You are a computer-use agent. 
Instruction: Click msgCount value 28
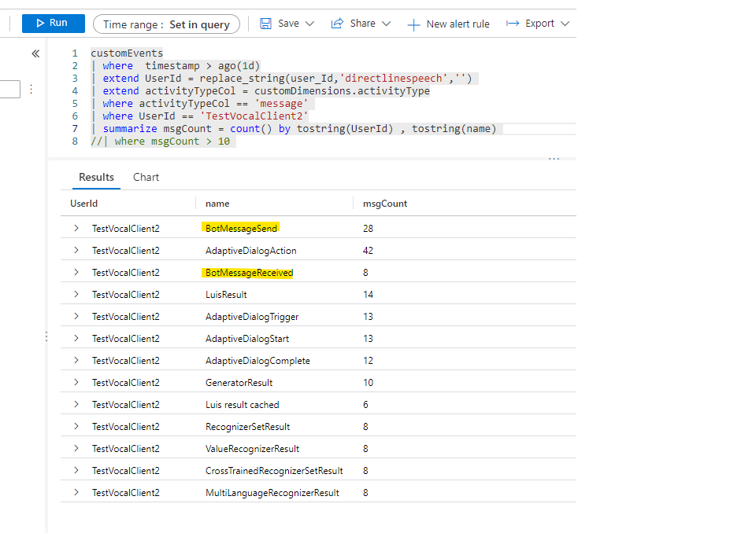(368, 228)
